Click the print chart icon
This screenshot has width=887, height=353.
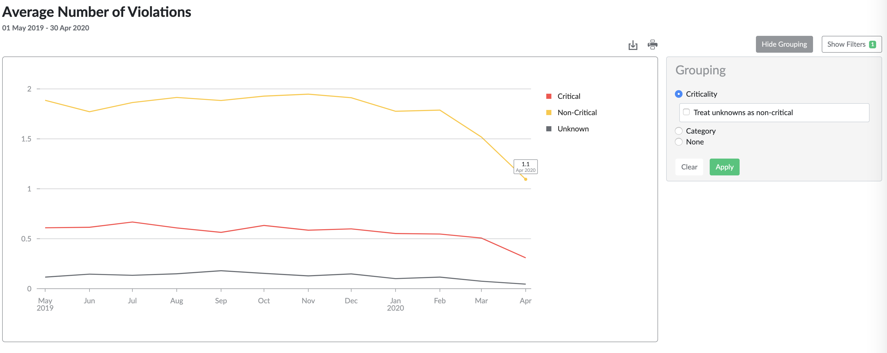tap(652, 45)
